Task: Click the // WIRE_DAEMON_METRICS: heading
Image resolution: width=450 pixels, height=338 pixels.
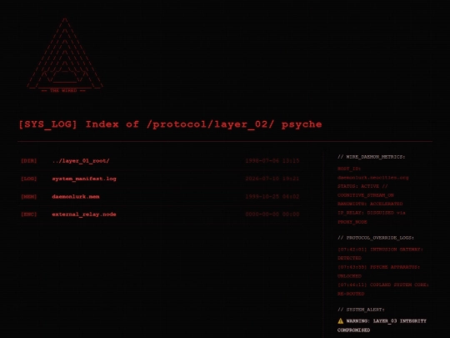Action: (x=371, y=157)
